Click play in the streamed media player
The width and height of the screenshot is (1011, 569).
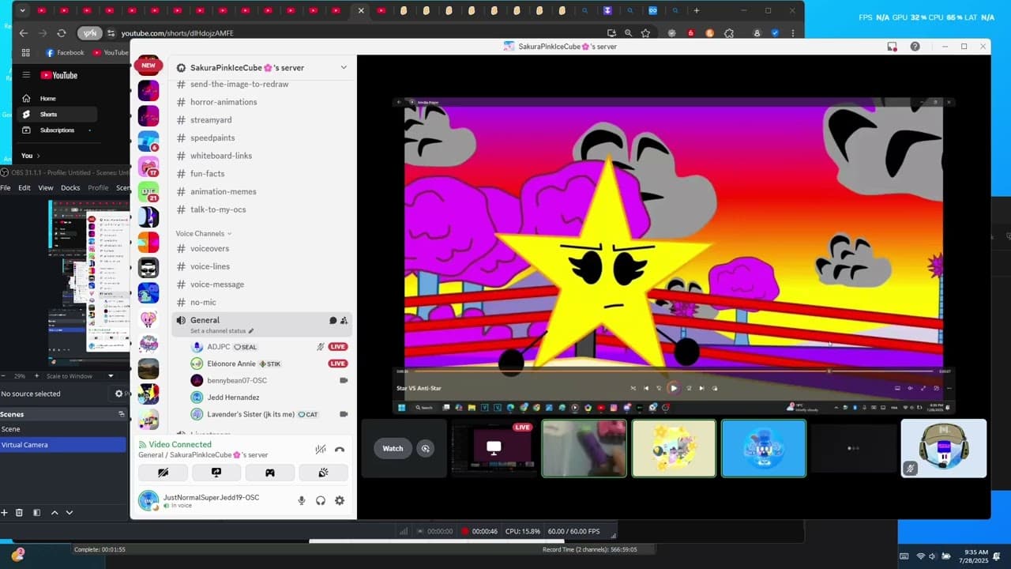(674, 388)
